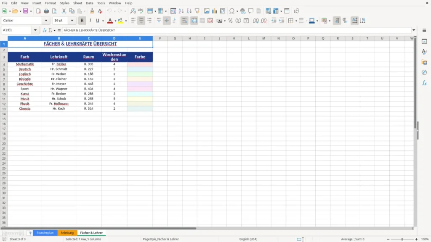Format cells as date

[x=246, y=21]
